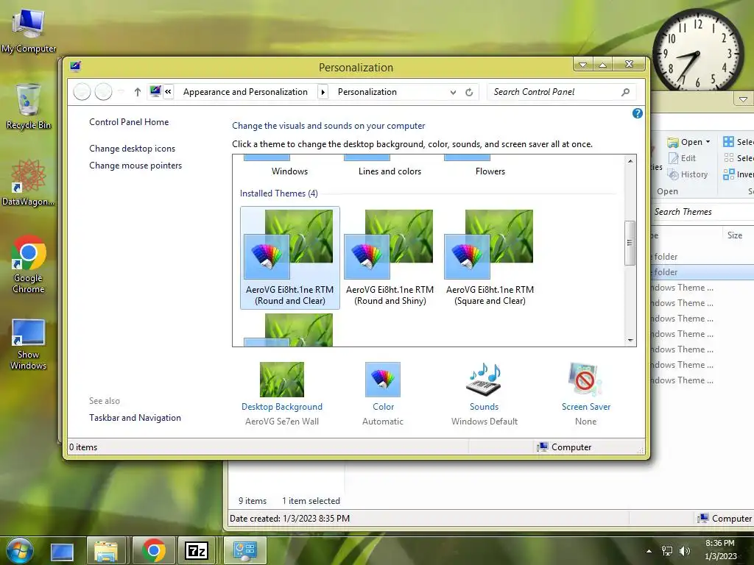
Task: Open File Explorer from the taskbar
Action: 106,551
